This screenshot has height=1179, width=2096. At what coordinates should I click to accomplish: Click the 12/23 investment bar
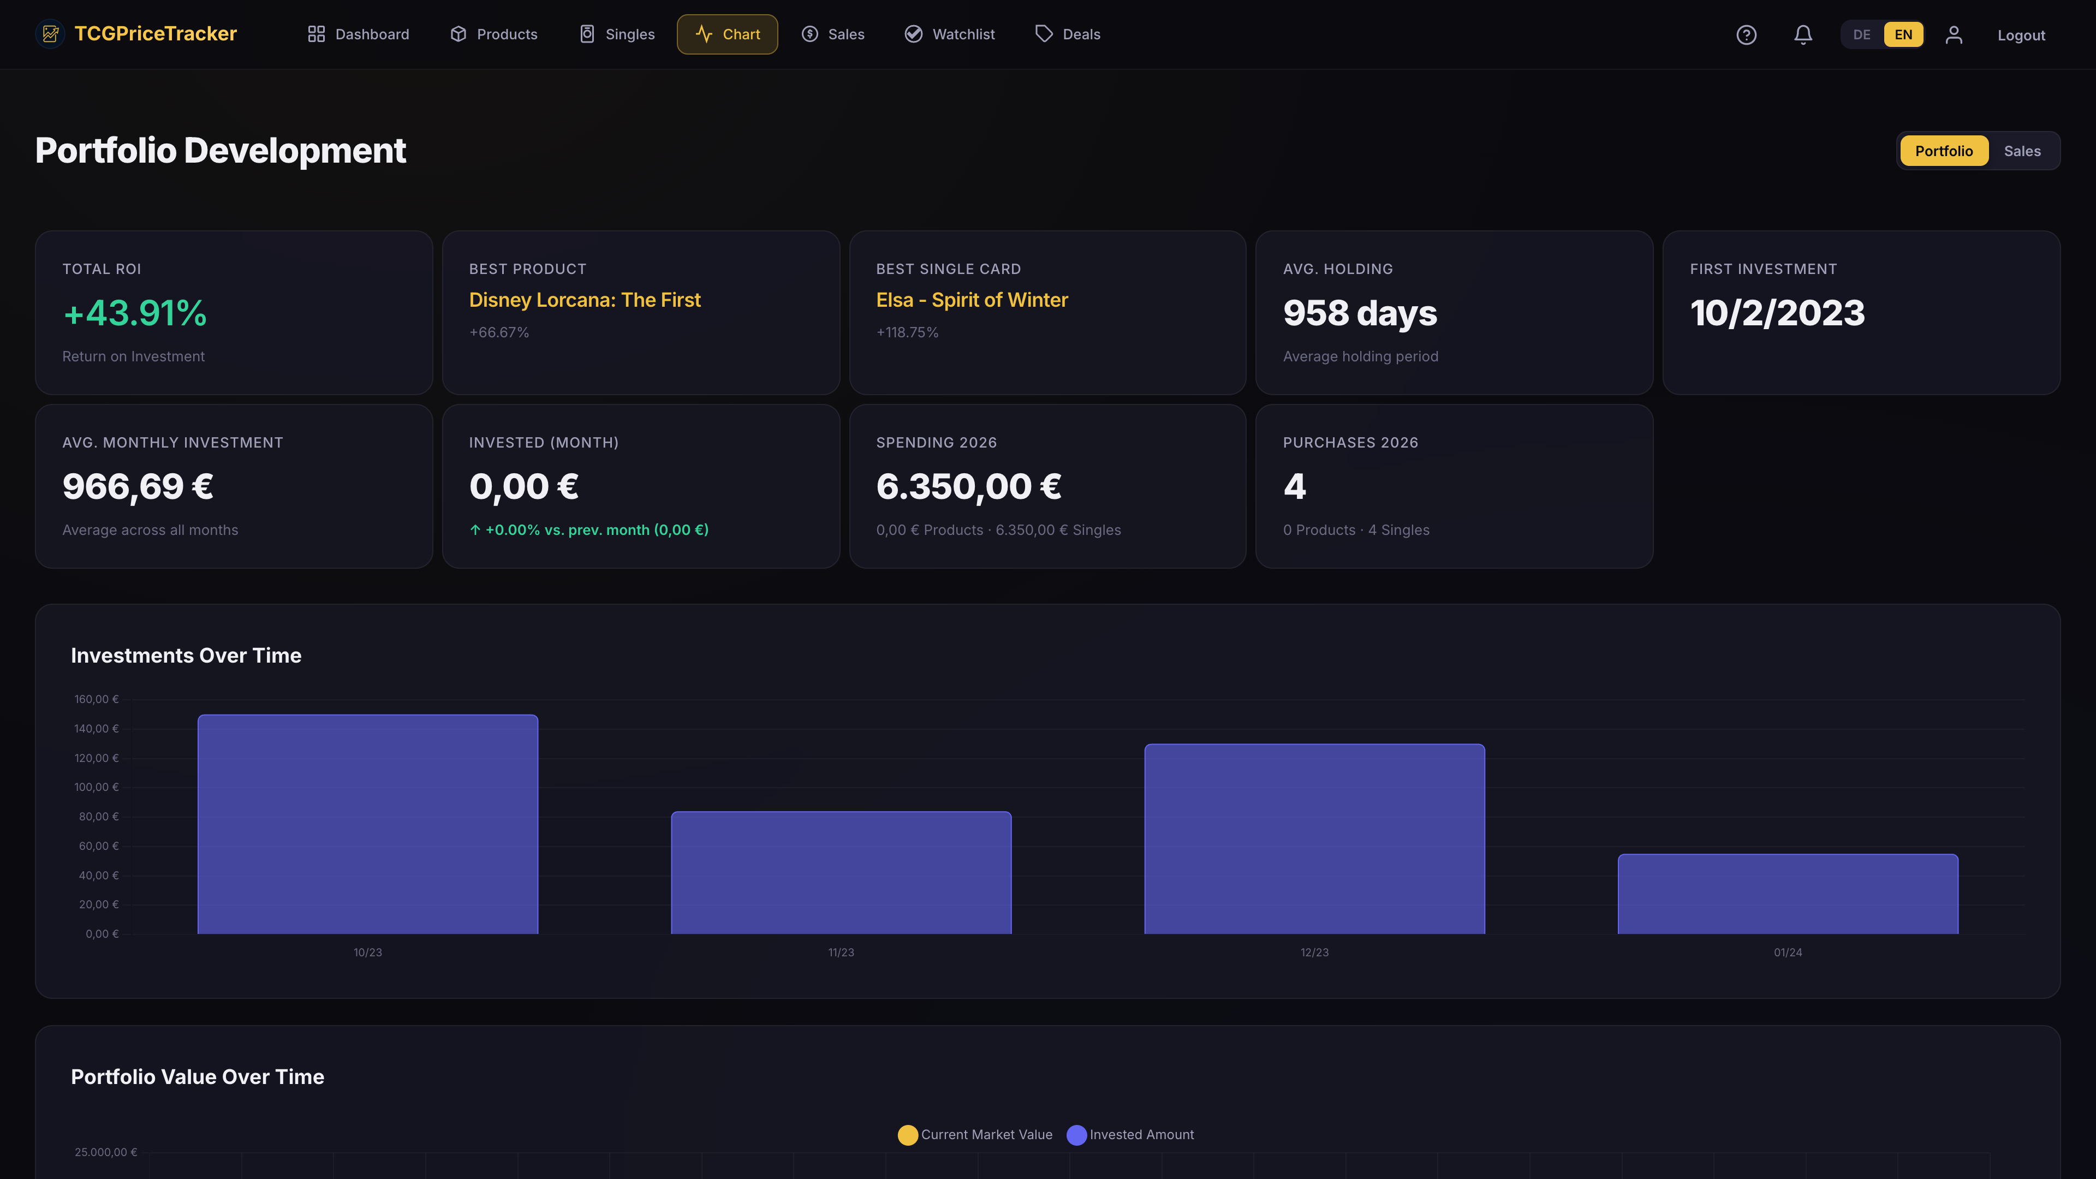[1315, 839]
